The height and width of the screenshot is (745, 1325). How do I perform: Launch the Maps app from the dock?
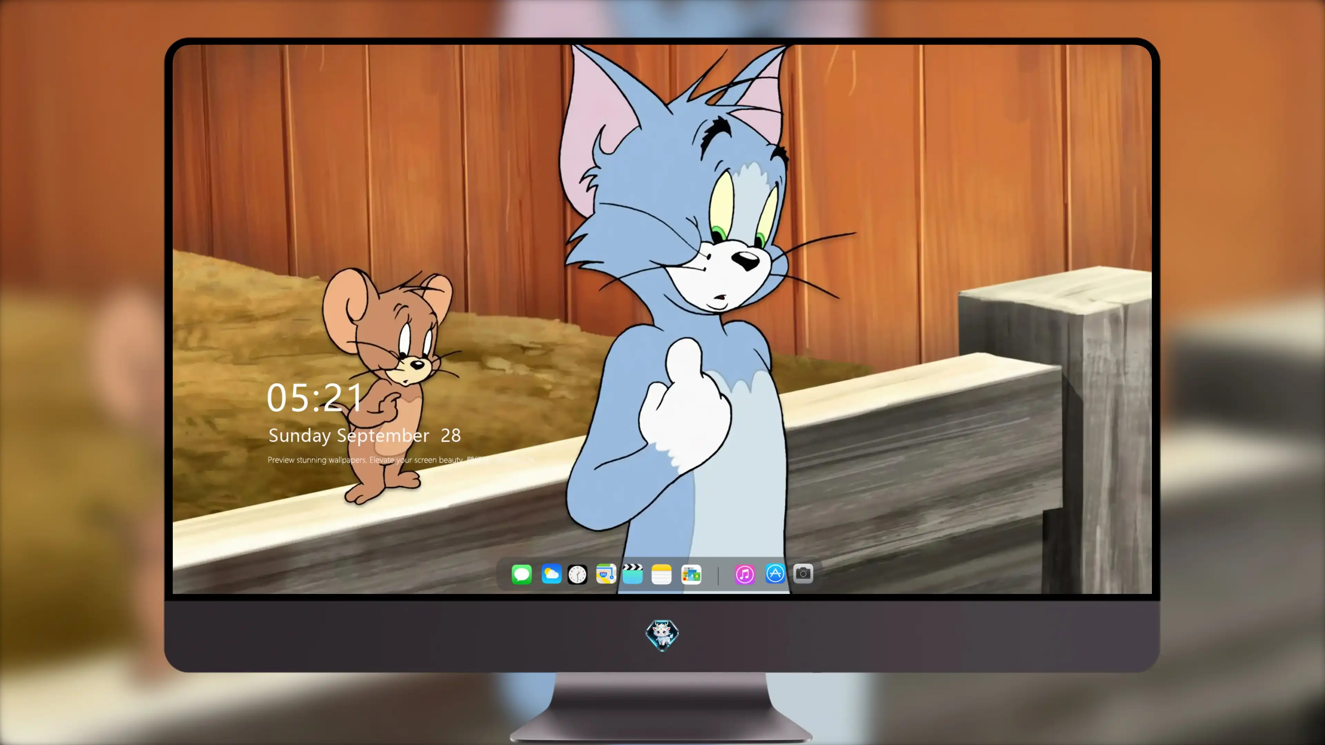click(x=606, y=574)
